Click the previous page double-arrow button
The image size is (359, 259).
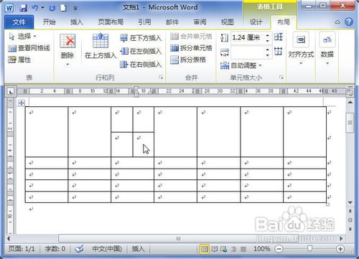[350, 211]
